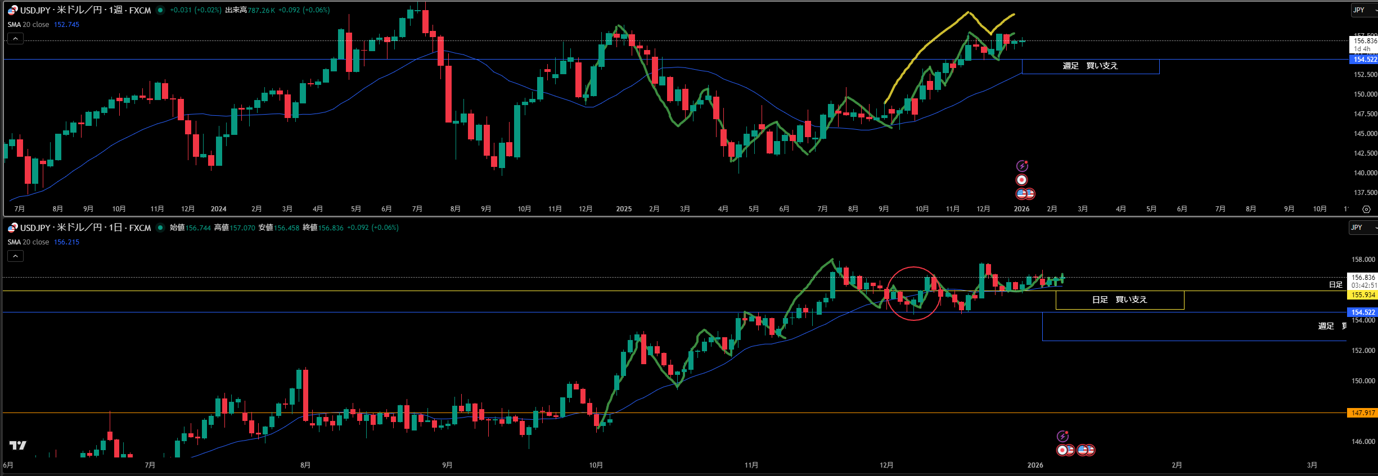
Task: Click the USDJPY 1週 FXCM symbol title
Action: coord(85,10)
